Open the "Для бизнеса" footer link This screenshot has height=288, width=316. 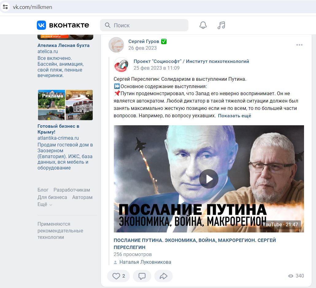coord(52,197)
